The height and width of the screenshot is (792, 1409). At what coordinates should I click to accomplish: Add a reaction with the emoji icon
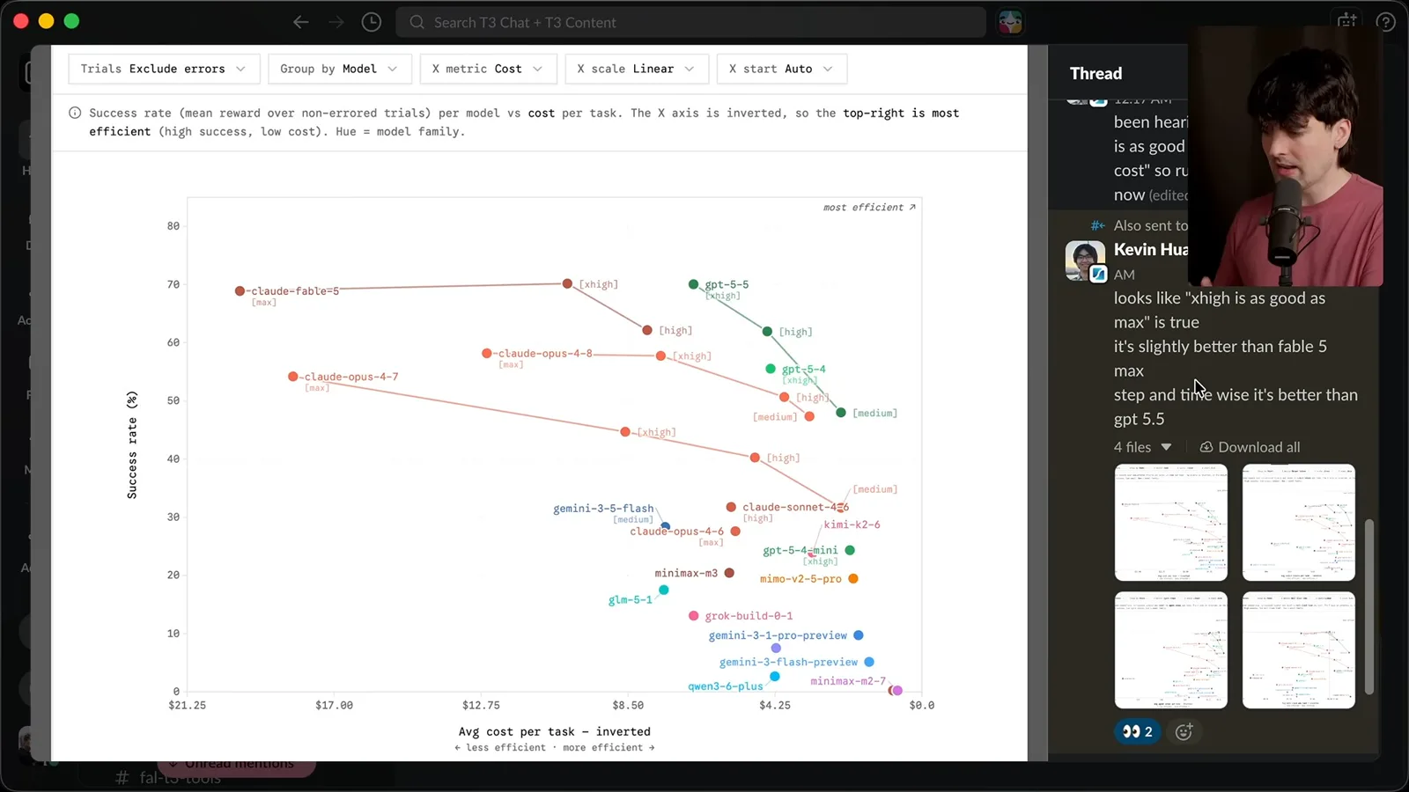tap(1184, 731)
